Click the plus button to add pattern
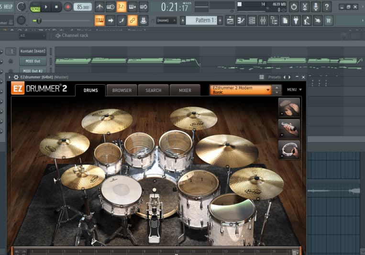 (220, 21)
